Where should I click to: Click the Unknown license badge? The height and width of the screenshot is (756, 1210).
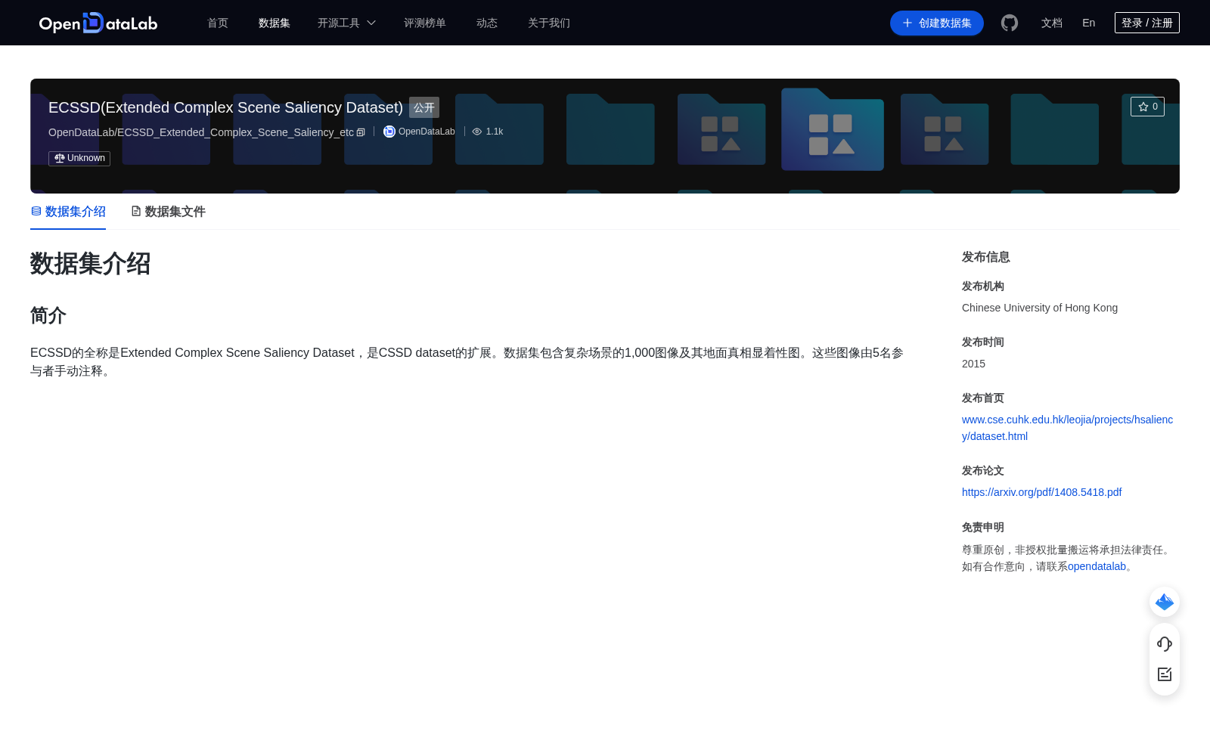pyautogui.click(x=79, y=158)
